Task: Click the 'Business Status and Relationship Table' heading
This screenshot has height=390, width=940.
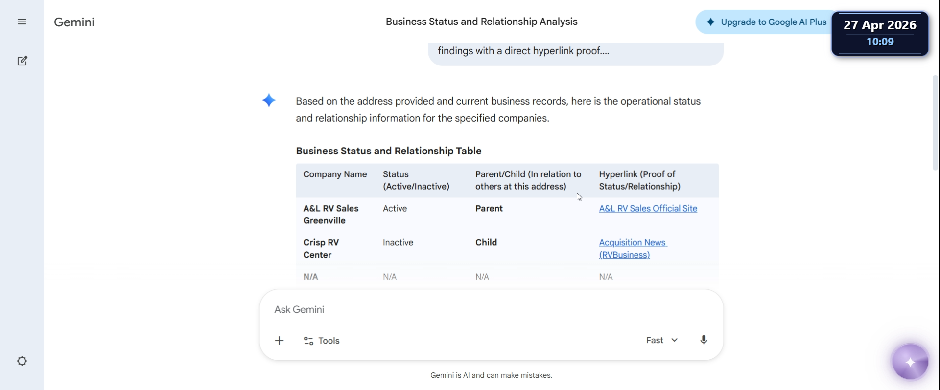Action: 389,151
